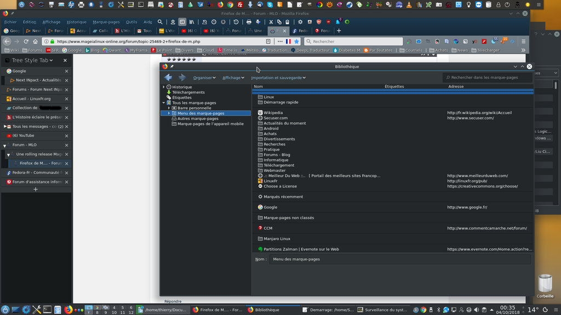The height and width of the screenshot is (315, 561).
Task: Click the history clock icon in the toolbar
Action: coord(214,22)
